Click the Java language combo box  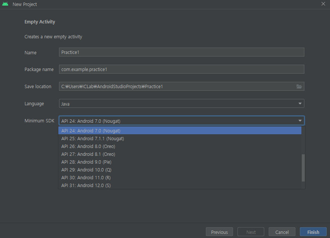click(x=181, y=103)
